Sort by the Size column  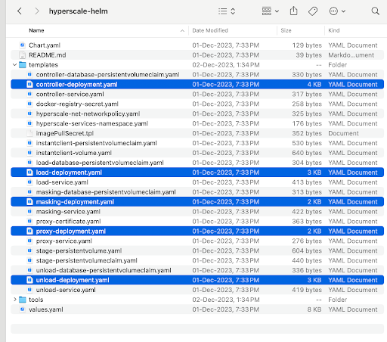point(286,30)
